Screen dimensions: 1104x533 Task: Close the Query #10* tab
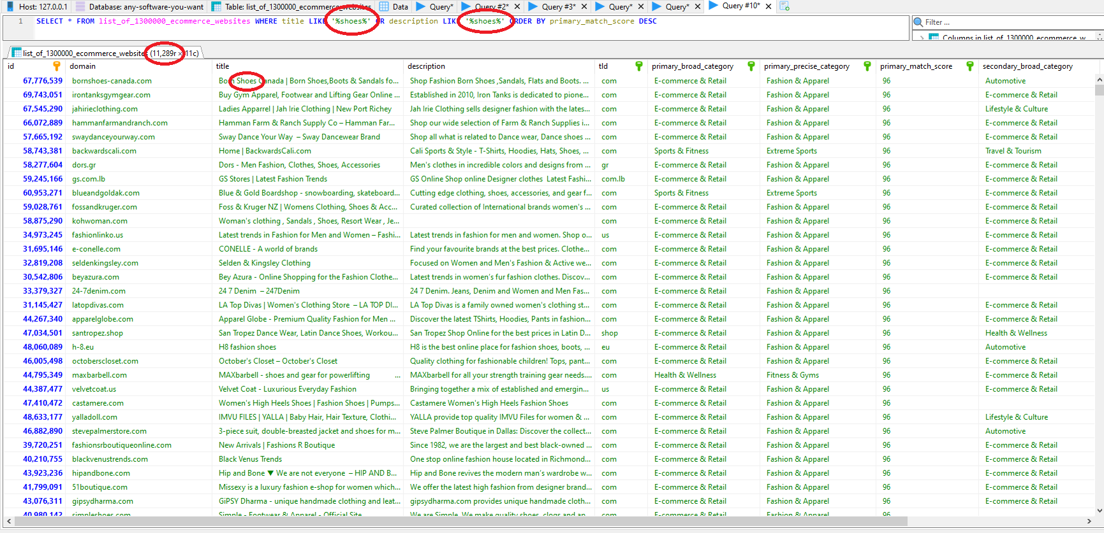[768, 6]
